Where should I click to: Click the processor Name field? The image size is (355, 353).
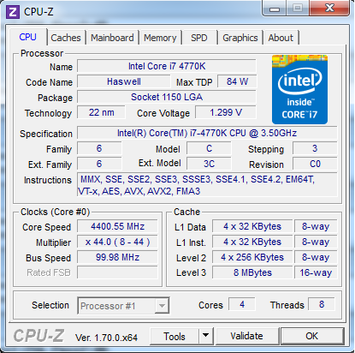(167, 66)
